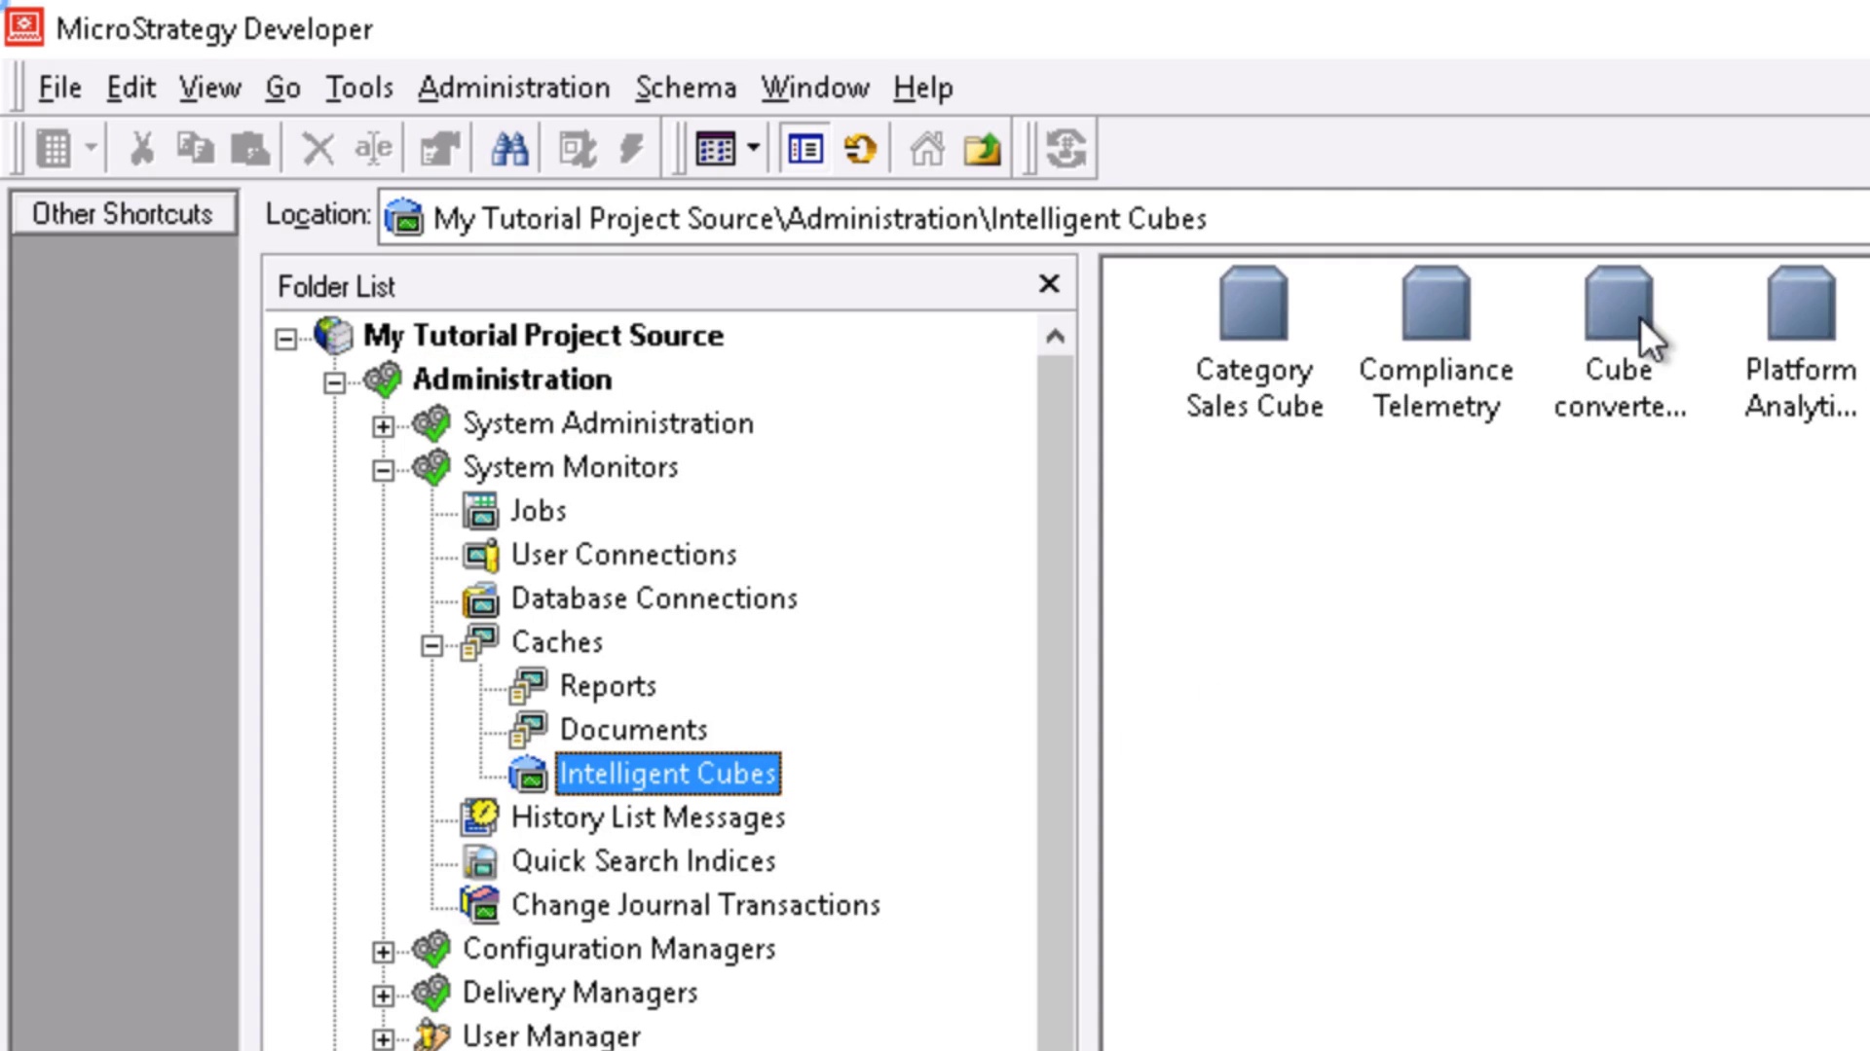
Task: Open the view mode dropdown arrow
Action: pos(753,149)
